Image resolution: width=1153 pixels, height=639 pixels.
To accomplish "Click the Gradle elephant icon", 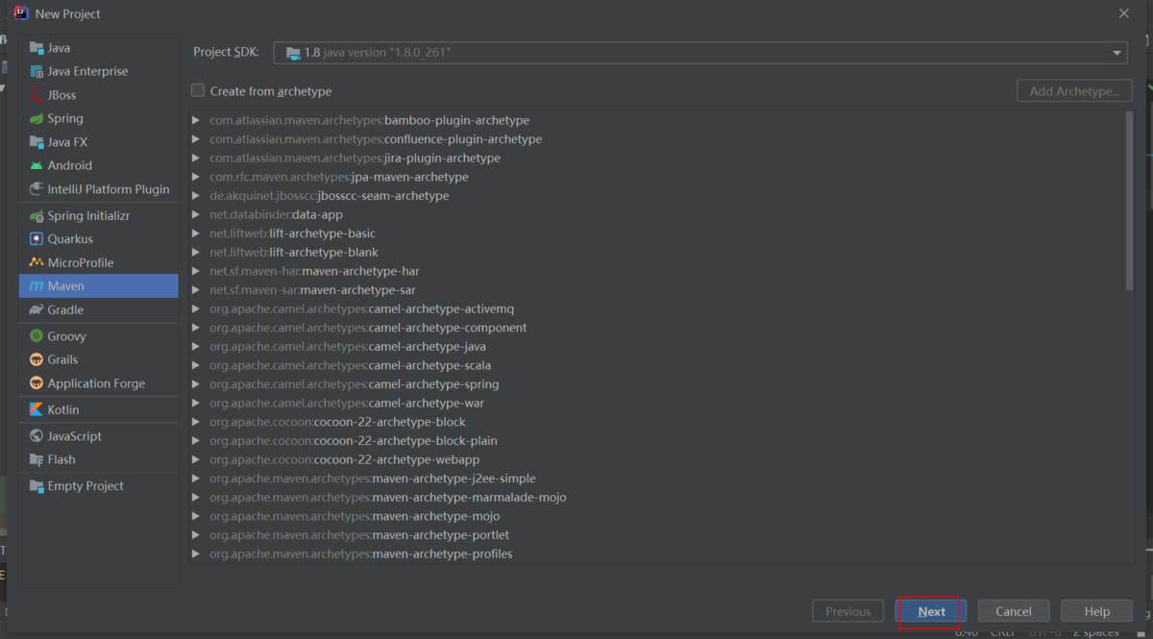I will tap(37, 310).
